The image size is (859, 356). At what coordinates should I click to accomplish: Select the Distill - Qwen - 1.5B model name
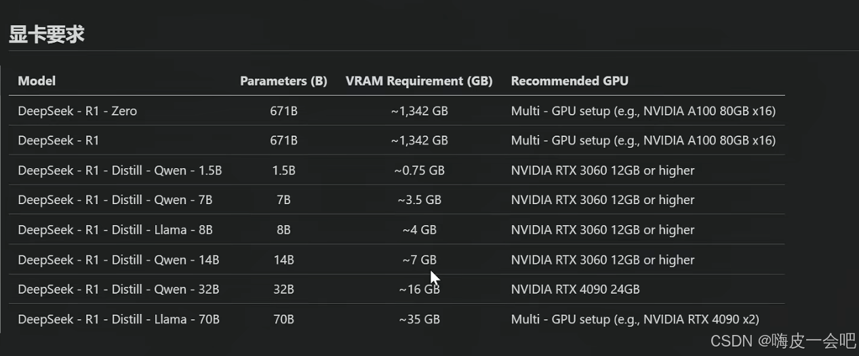tap(120, 170)
